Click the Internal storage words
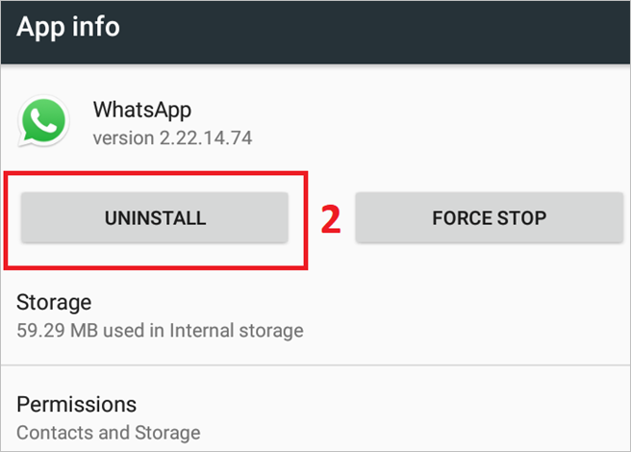 click(237, 331)
